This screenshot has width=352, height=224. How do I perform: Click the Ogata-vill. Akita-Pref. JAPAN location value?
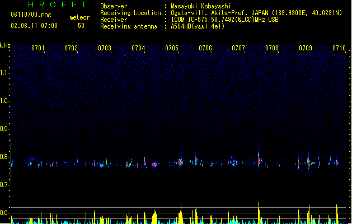click(256, 13)
